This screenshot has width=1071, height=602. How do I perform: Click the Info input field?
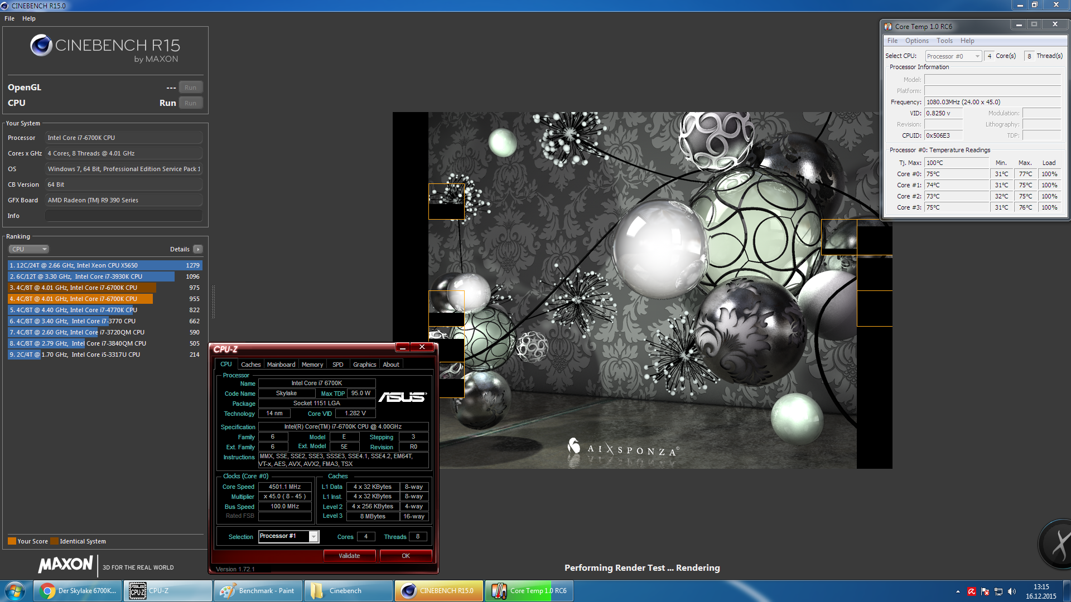click(x=124, y=216)
